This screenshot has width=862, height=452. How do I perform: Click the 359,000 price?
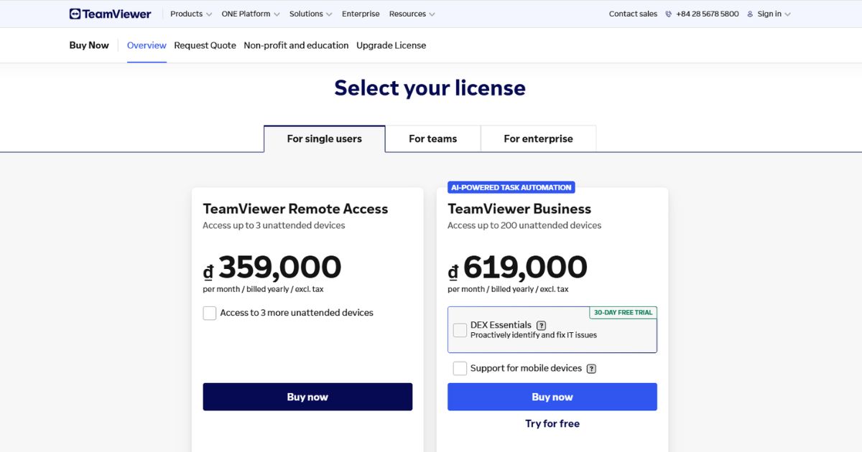click(x=280, y=267)
